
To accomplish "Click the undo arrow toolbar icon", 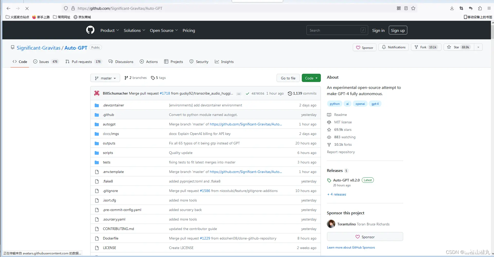I will click(471, 8).
